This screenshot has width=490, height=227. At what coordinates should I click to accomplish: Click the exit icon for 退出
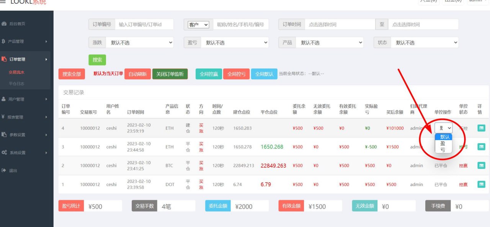click(4, 170)
